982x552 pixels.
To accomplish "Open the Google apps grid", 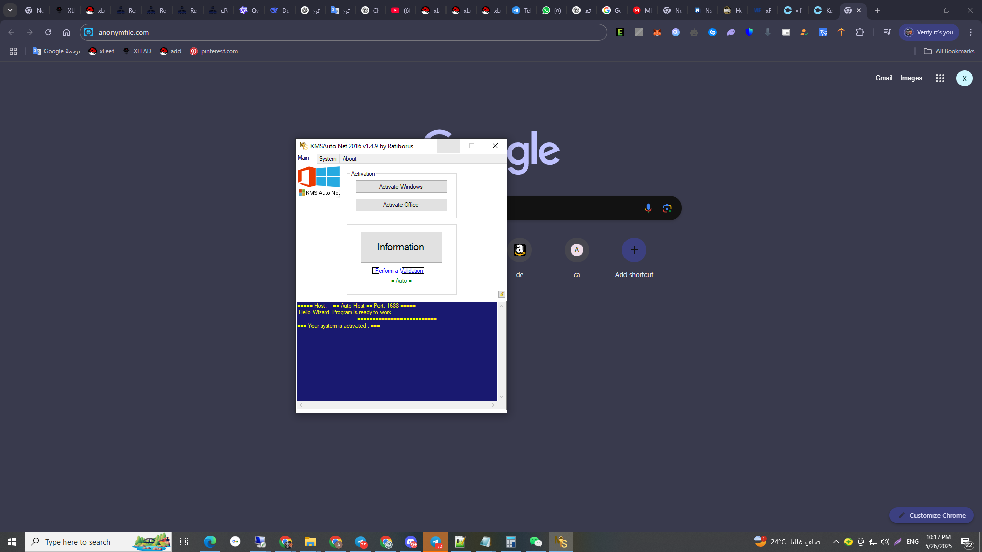I will (940, 78).
